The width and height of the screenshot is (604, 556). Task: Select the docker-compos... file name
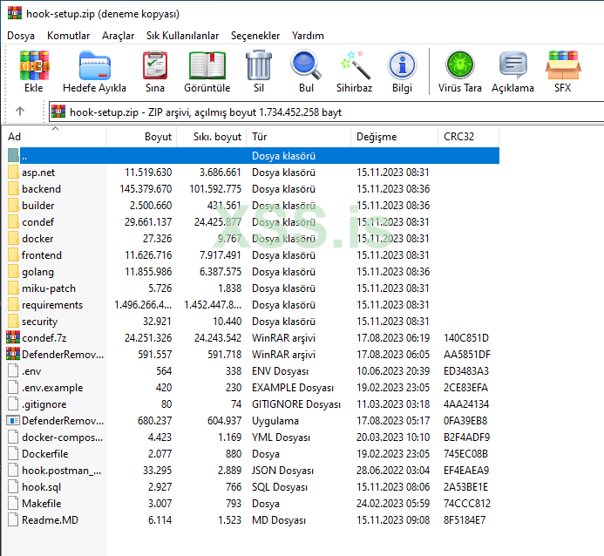coord(63,437)
